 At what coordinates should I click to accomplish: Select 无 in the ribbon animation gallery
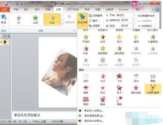tap(18, 19)
